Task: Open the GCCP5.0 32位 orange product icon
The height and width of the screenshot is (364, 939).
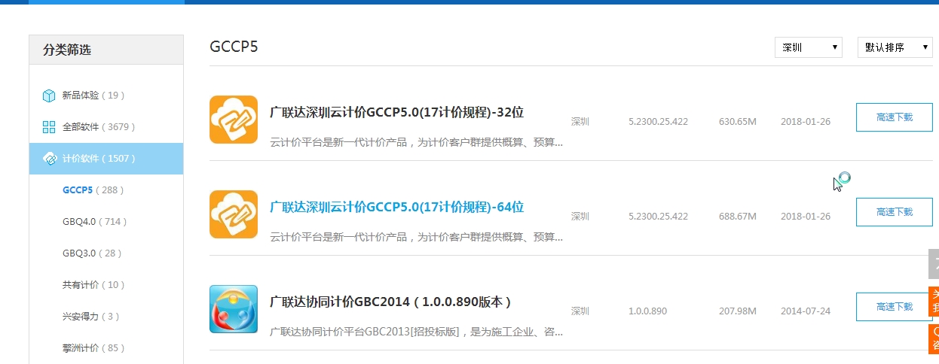Action: 234,120
